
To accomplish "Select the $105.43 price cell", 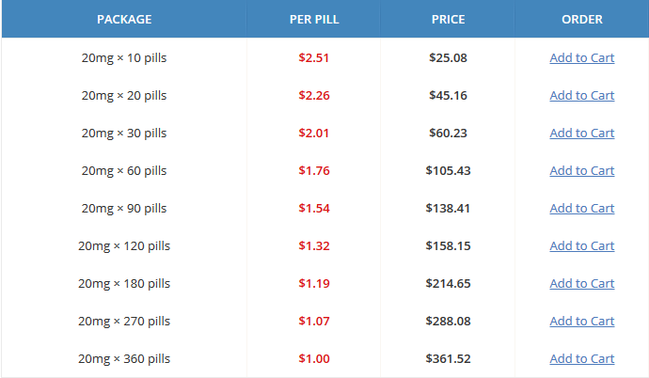I will (x=449, y=171).
